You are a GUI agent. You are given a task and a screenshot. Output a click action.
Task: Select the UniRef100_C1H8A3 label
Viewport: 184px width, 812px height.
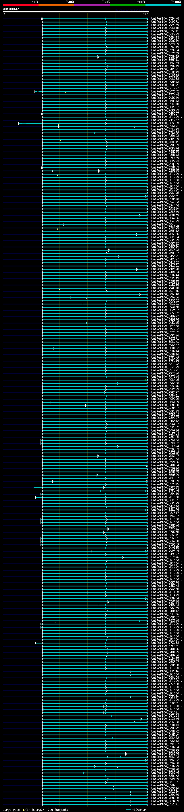click(x=165, y=73)
